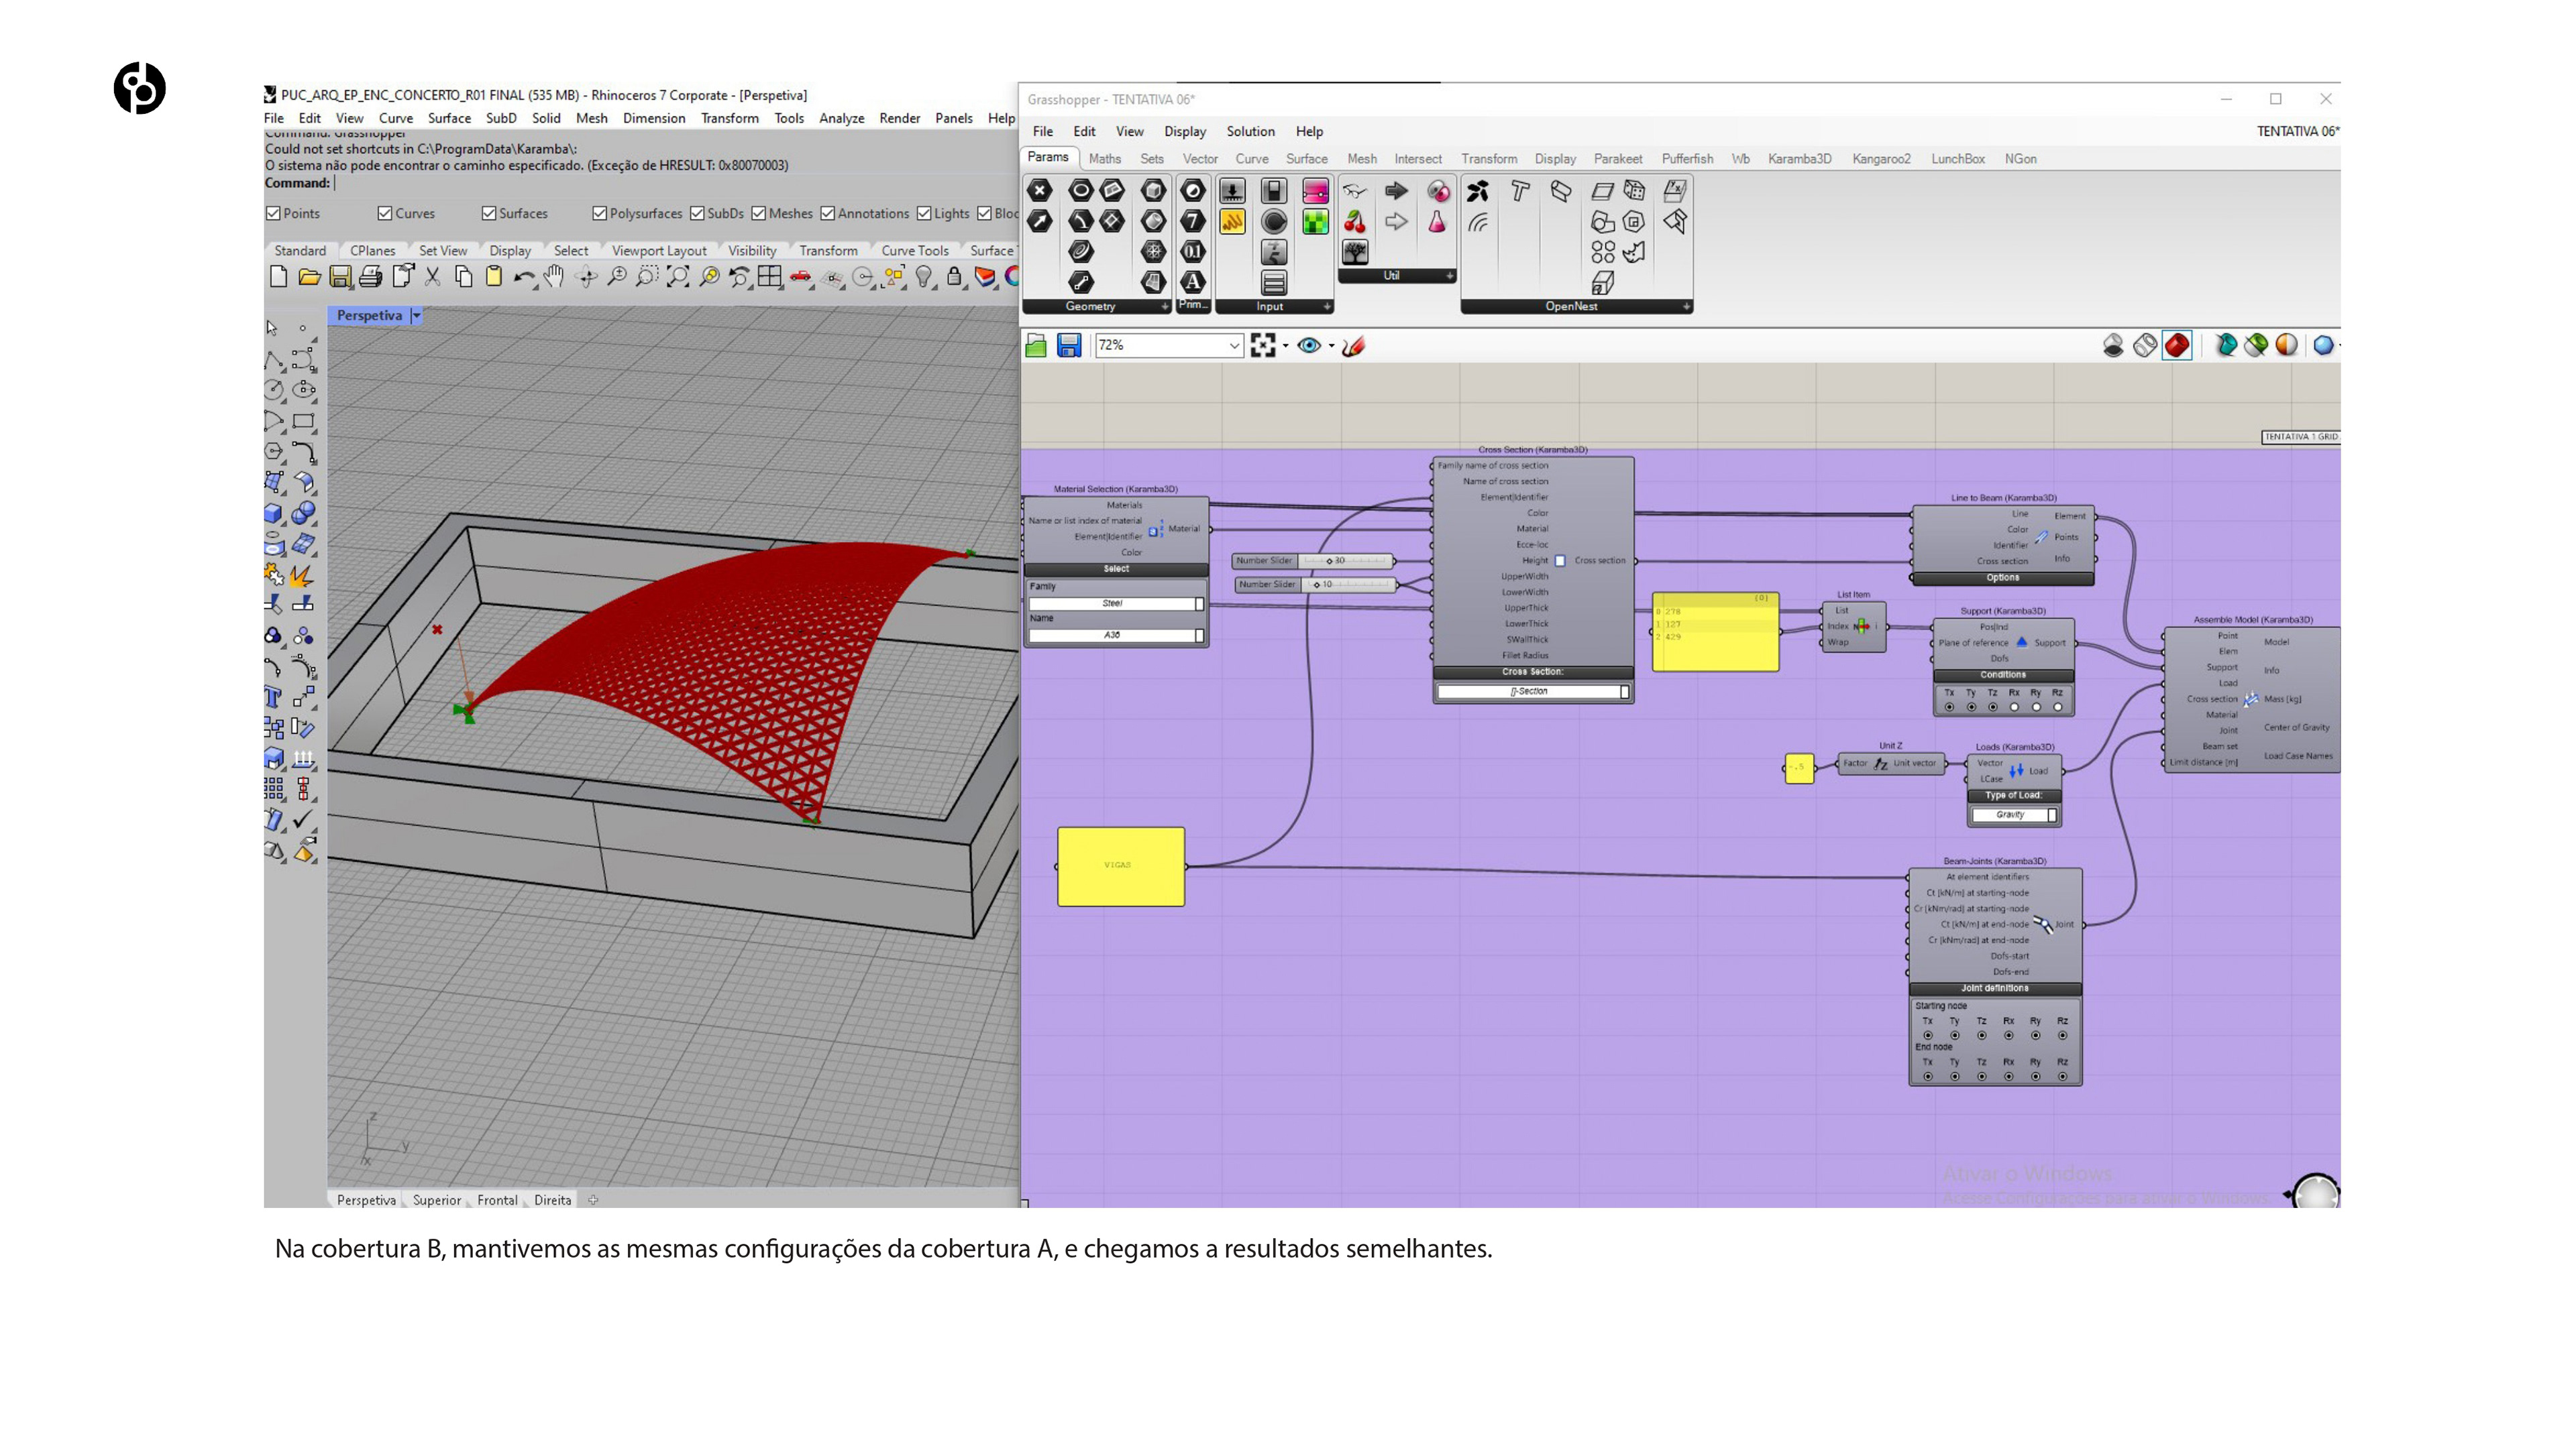The height and width of the screenshot is (1448, 2576).
Task: Click the Grasshopper save file icon
Action: click(x=1069, y=346)
